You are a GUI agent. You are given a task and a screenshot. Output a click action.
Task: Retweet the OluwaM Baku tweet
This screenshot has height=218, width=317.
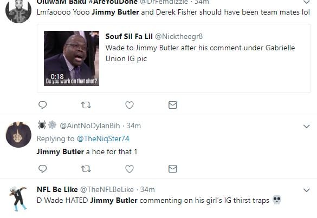pos(86,105)
